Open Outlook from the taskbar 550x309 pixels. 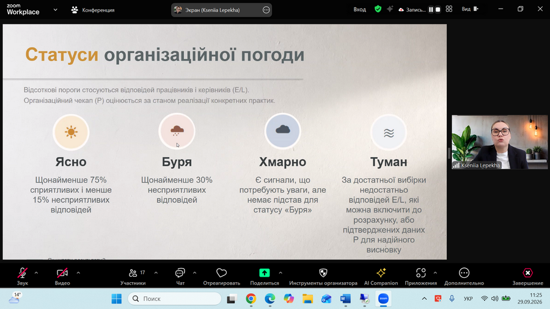coord(326,299)
